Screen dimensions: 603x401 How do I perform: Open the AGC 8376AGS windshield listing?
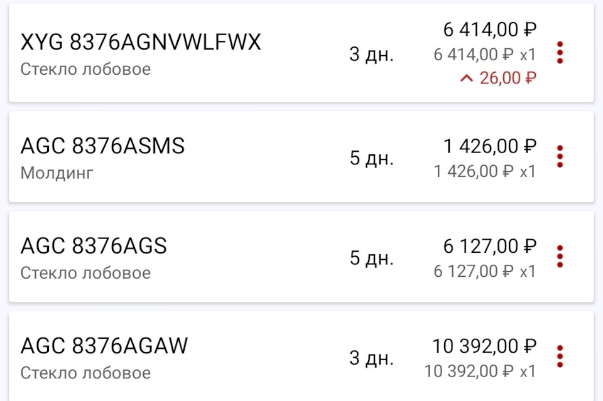click(94, 246)
